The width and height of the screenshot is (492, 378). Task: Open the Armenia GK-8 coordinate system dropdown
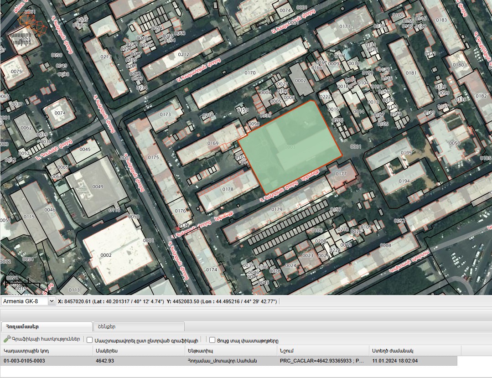52,301
